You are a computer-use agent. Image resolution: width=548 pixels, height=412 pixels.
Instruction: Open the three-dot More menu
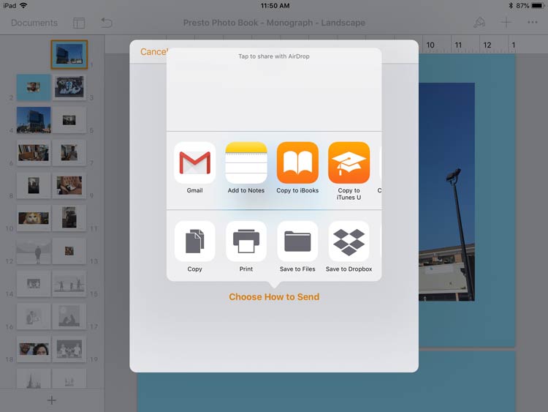tap(532, 23)
